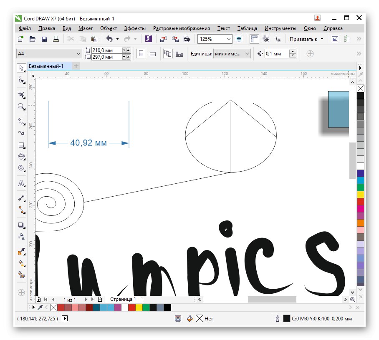
Task: Open quick customize toolbox plus button
Action: point(21,292)
